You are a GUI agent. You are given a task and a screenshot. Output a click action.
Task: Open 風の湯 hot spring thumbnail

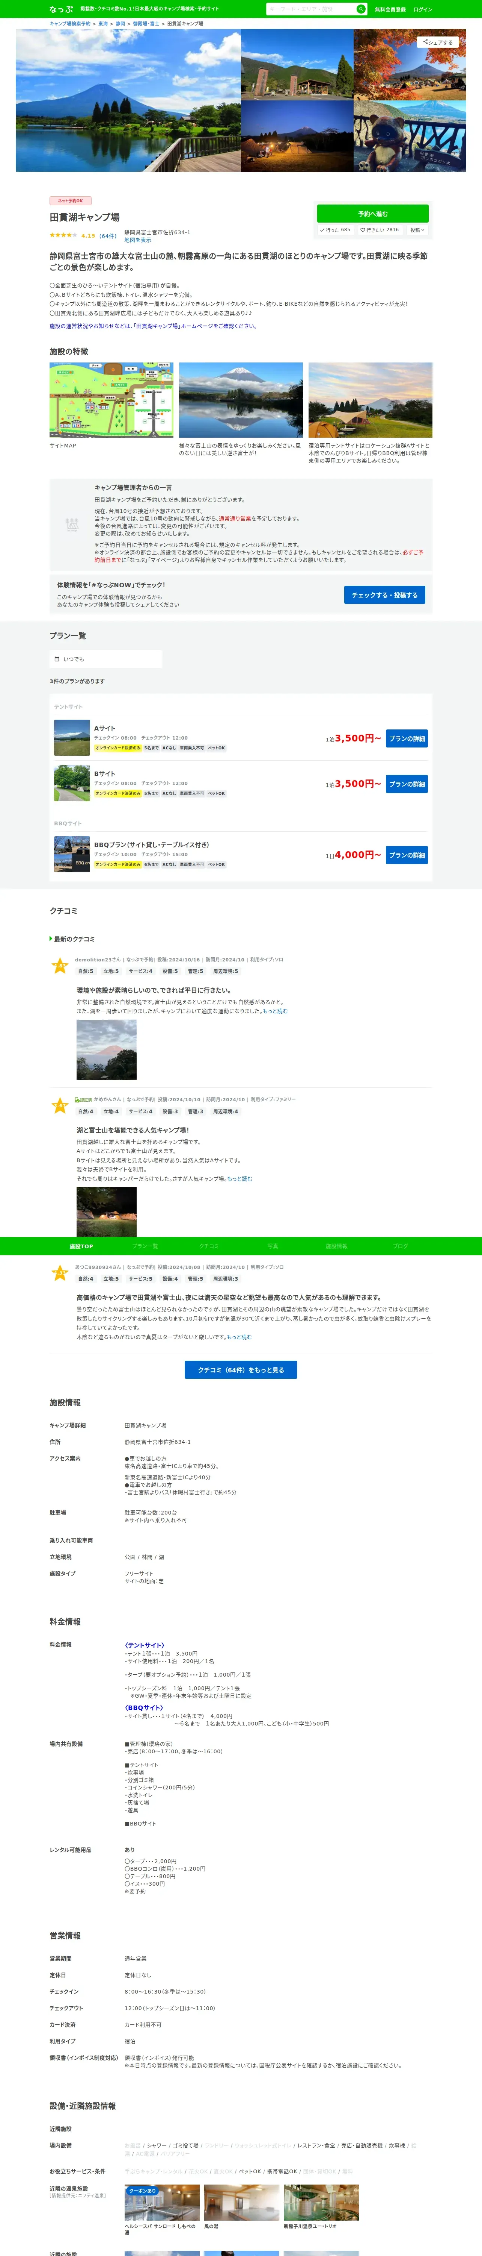point(241,2202)
